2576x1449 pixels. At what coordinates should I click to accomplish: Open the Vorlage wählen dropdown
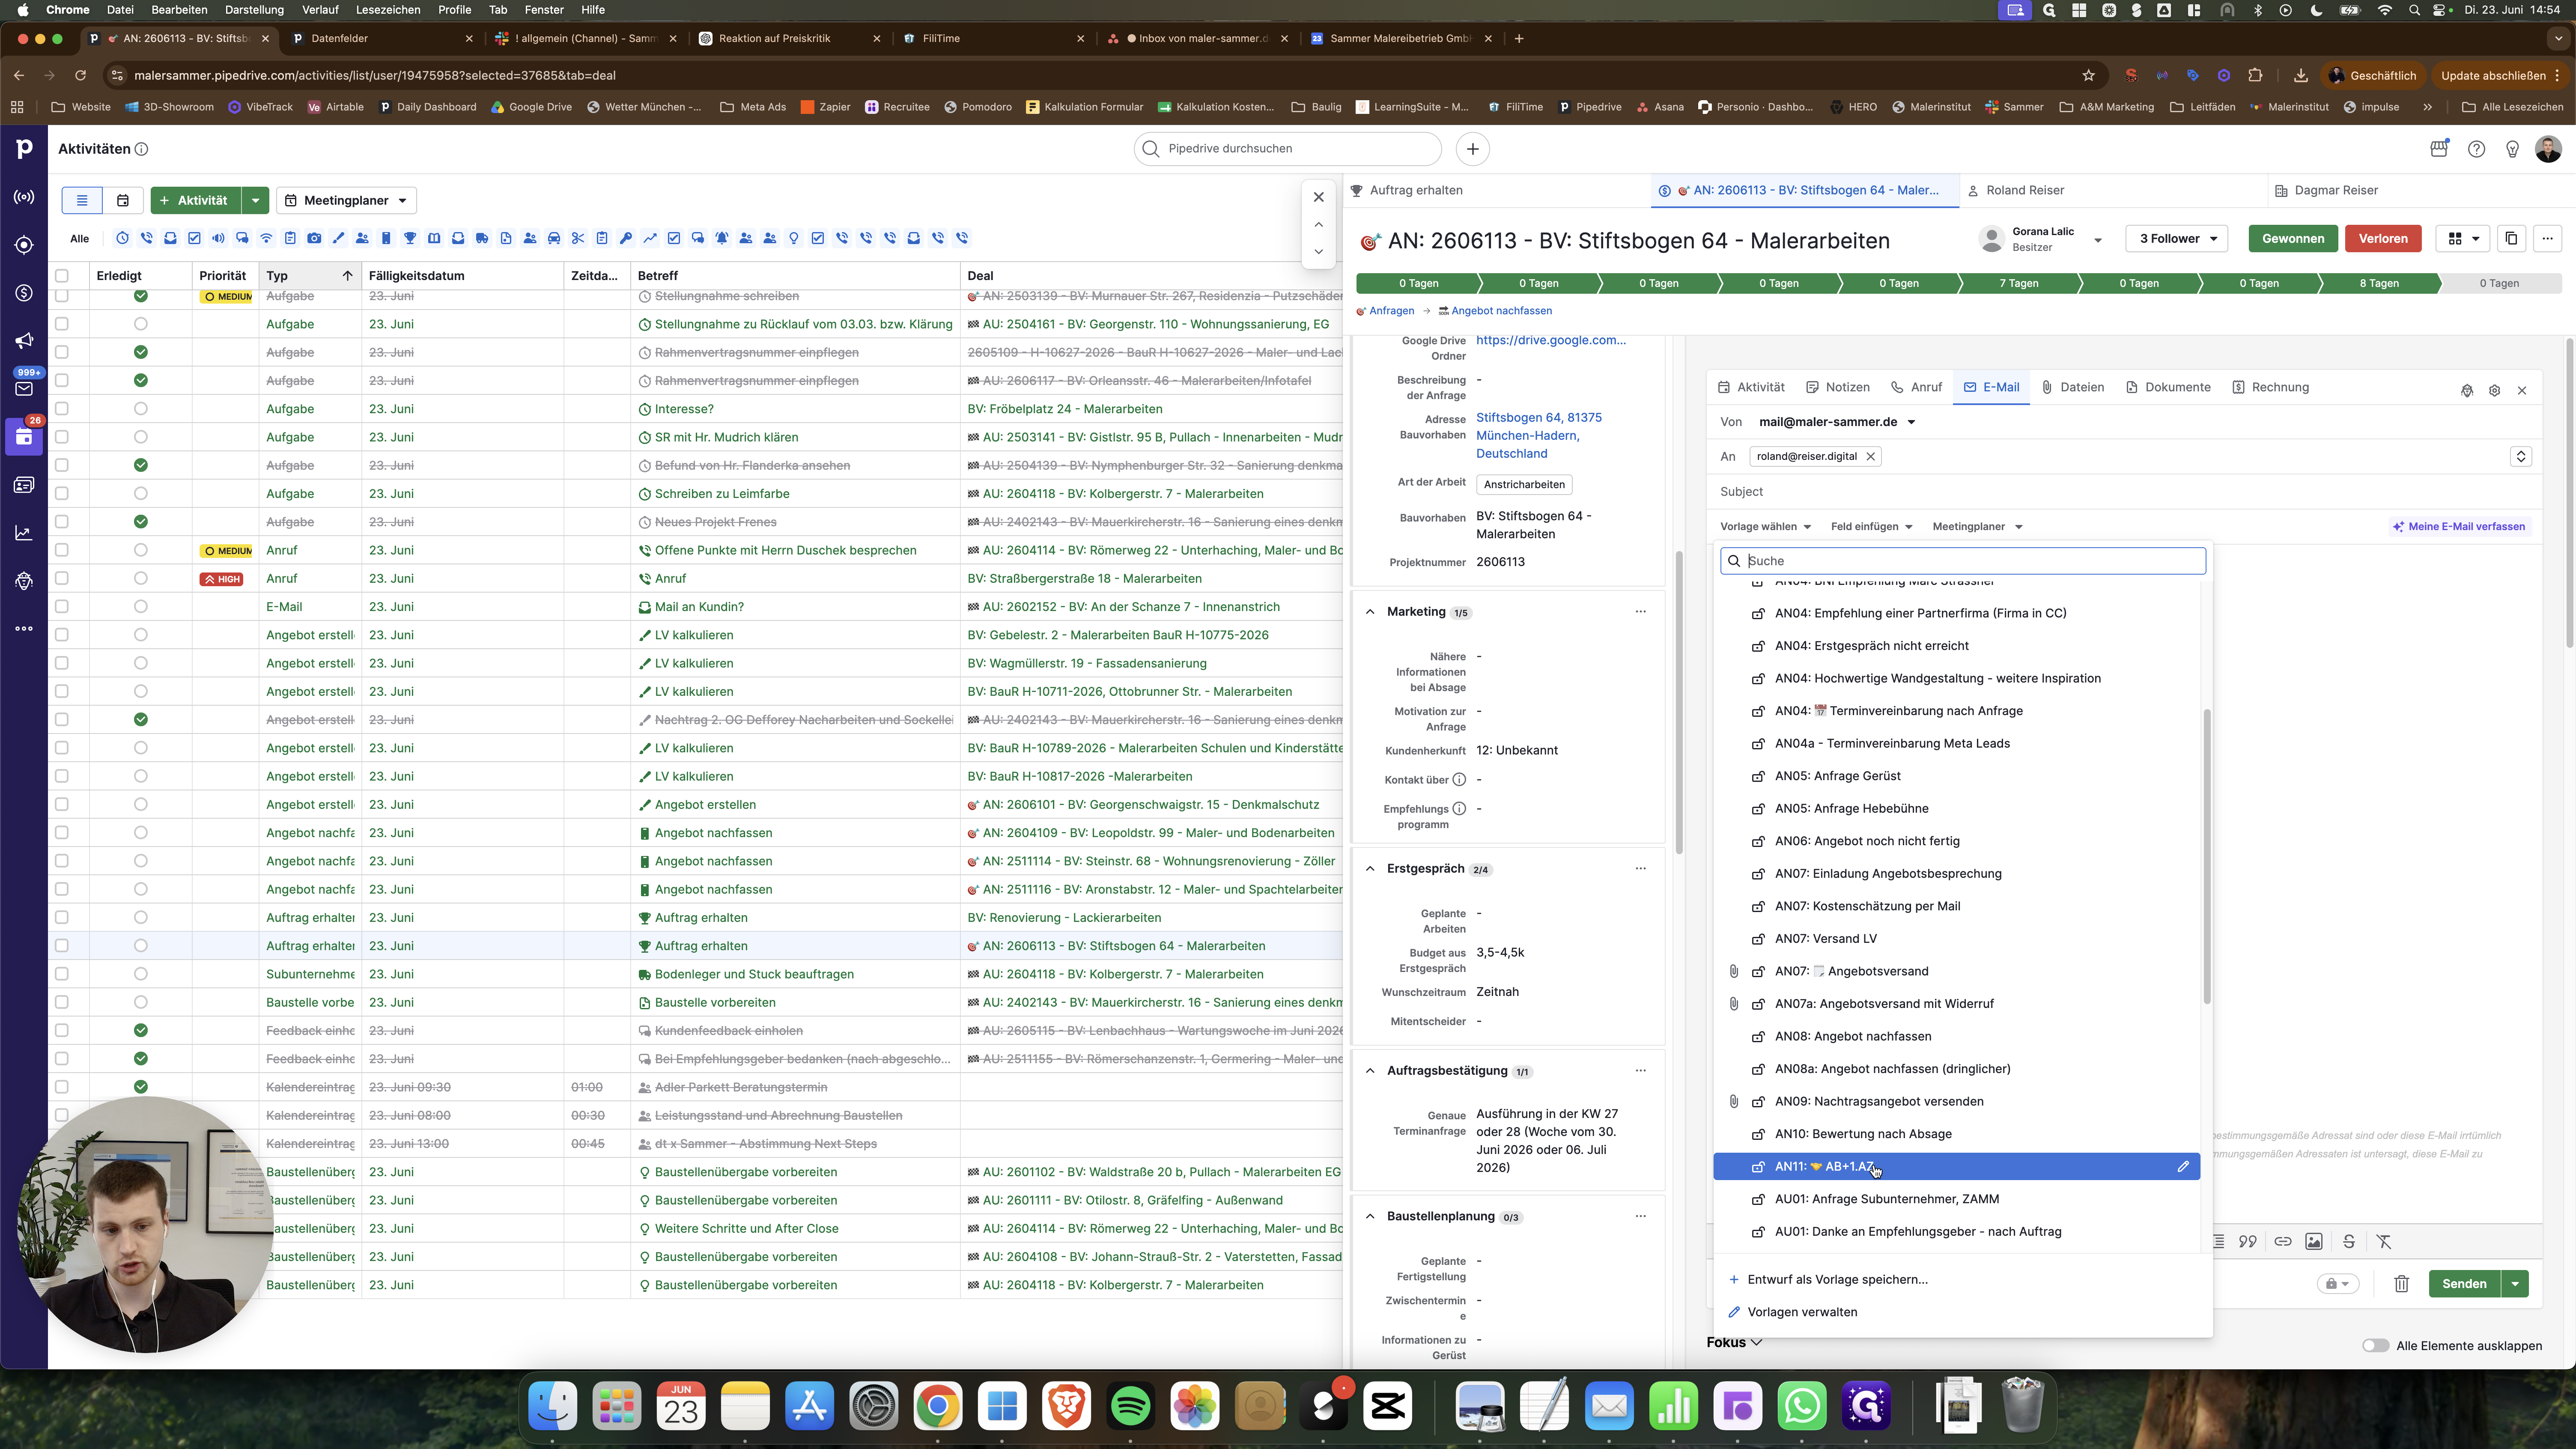point(1765,526)
